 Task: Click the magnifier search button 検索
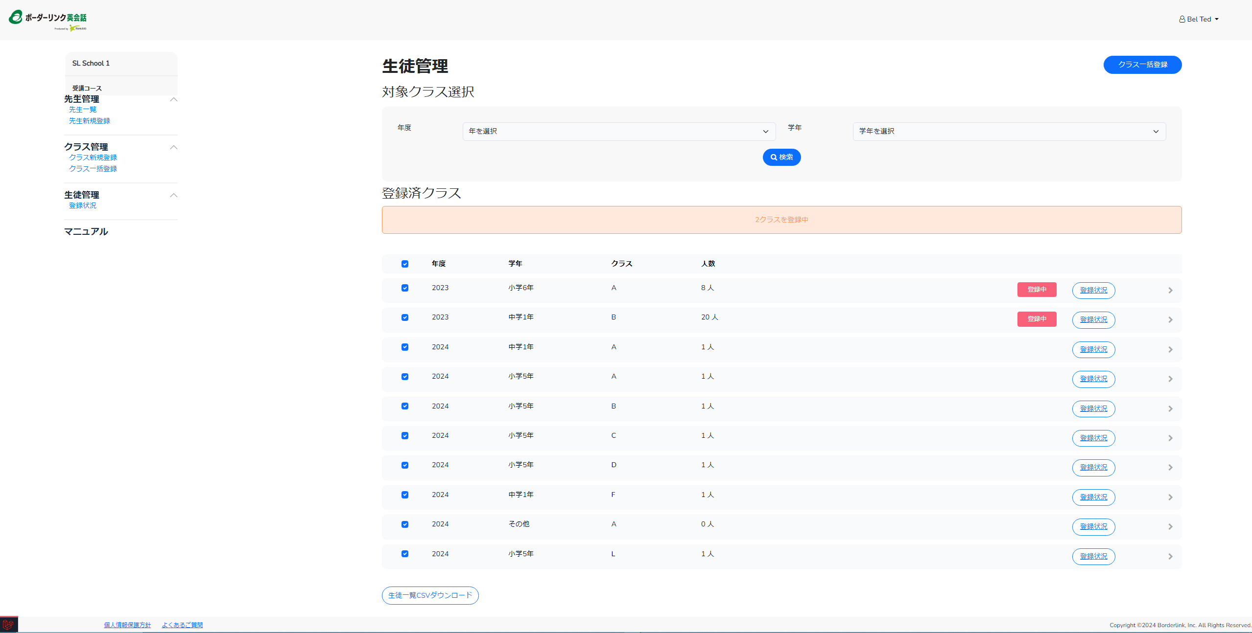click(781, 157)
